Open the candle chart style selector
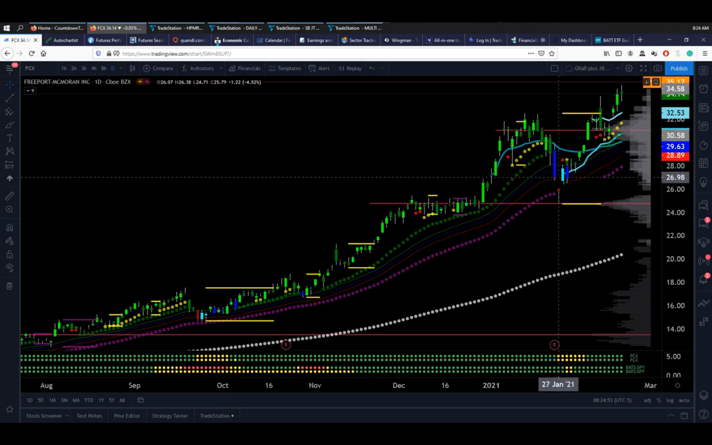The height and width of the screenshot is (445, 712). [x=132, y=69]
